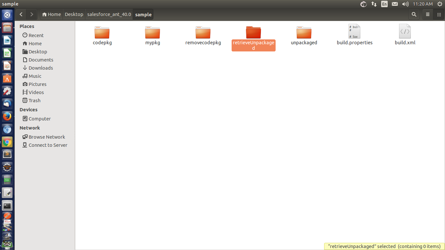Click the back navigation arrow

pyautogui.click(x=21, y=14)
